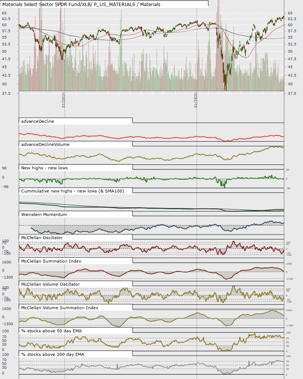Image resolution: width=303 pixels, height=379 pixels.
Task: Click -1300 on McClellan Volume Summation axis
Action: pos(7,324)
